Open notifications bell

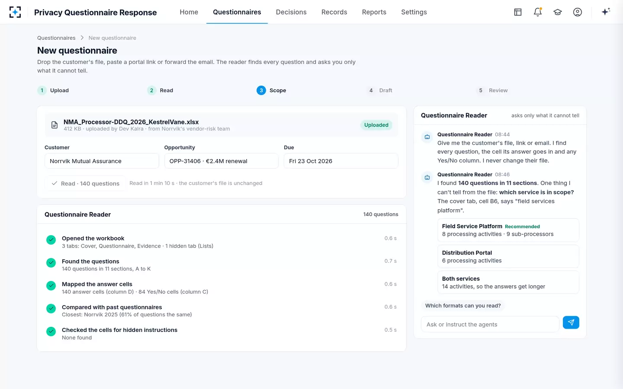point(538,12)
